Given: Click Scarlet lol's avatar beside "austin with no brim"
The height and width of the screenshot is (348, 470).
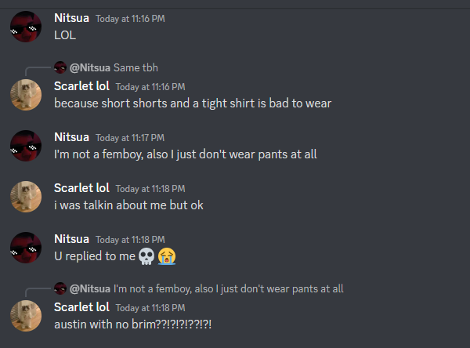Looking at the screenshot, I should [25, 315].
